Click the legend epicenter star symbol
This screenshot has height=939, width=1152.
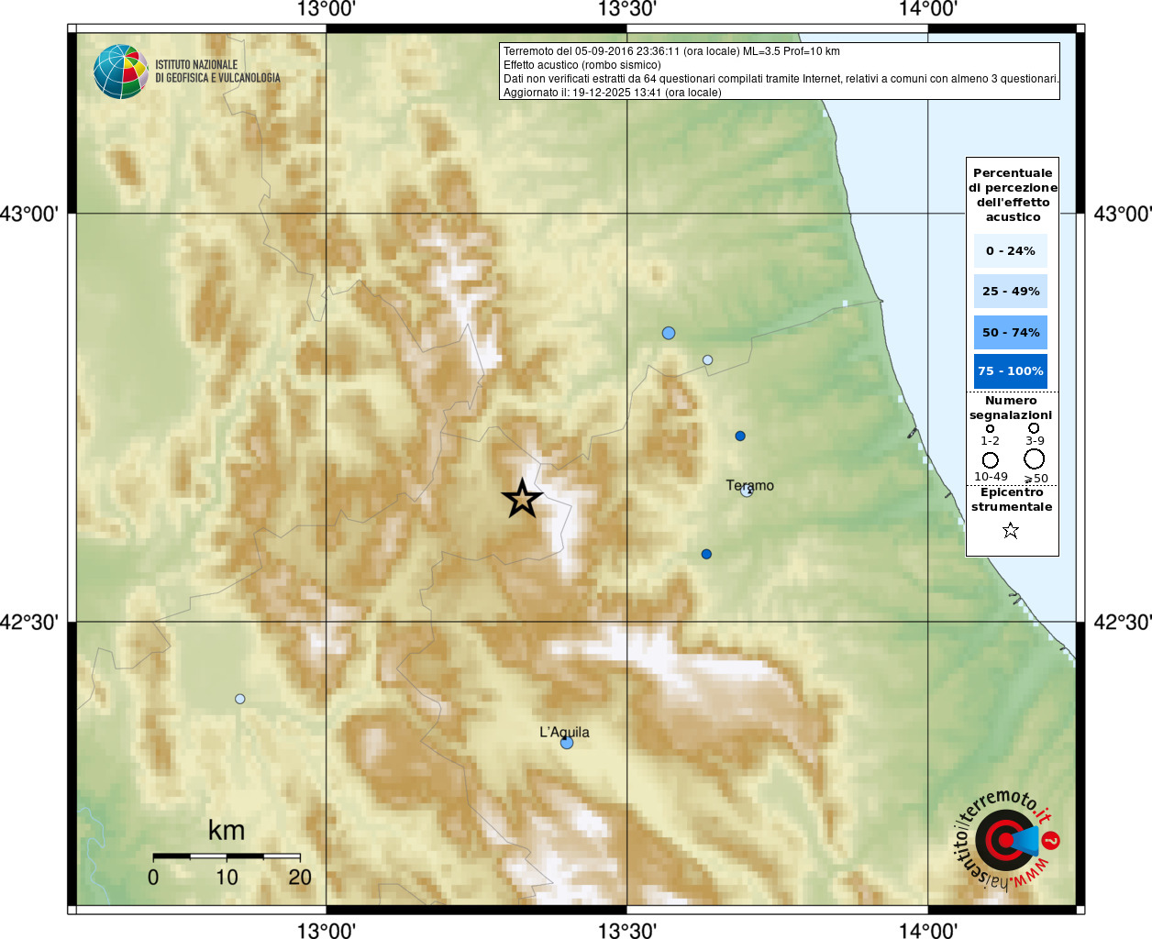[1011, 530]
